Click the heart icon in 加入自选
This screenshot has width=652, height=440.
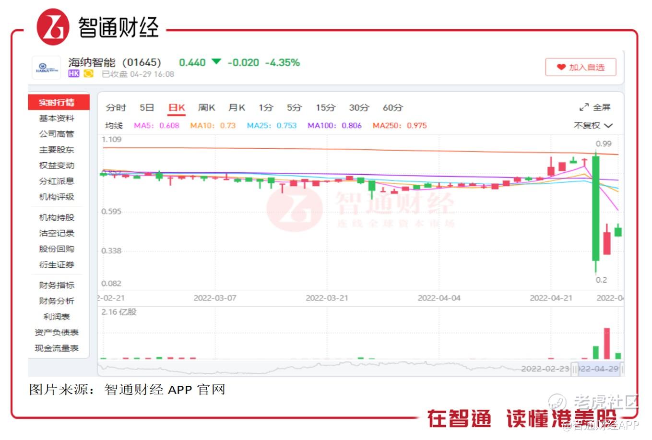tap(561, 67)
